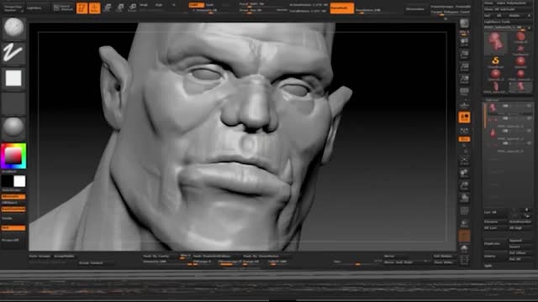538x302 pixels.
Task: Start Quick Sketch mode
Action: point(64,8)
